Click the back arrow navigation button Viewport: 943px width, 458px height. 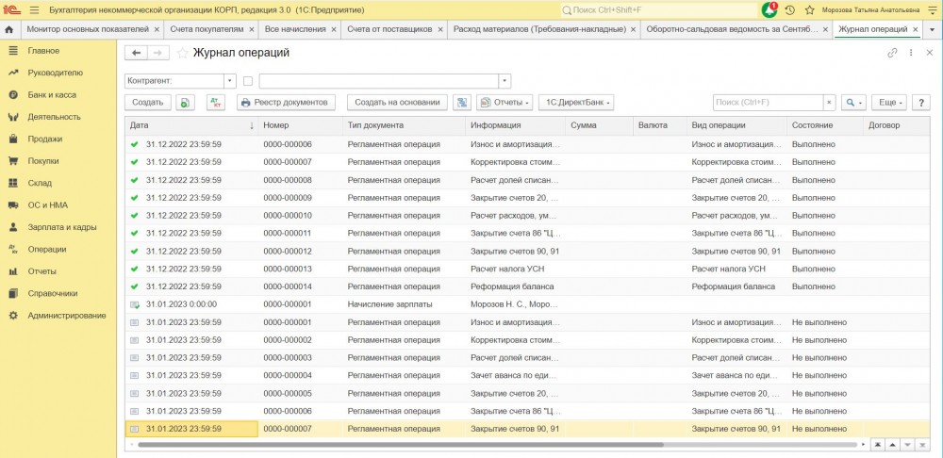point(137,53)
